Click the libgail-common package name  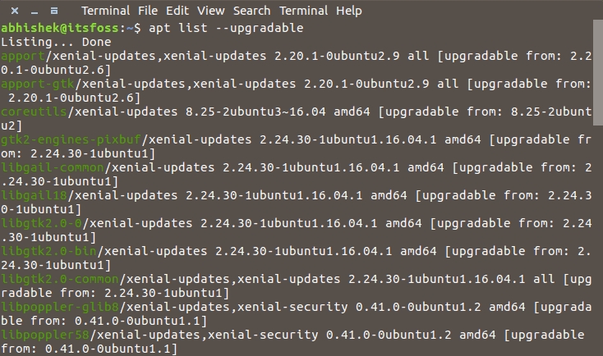(x=53, y=168)
